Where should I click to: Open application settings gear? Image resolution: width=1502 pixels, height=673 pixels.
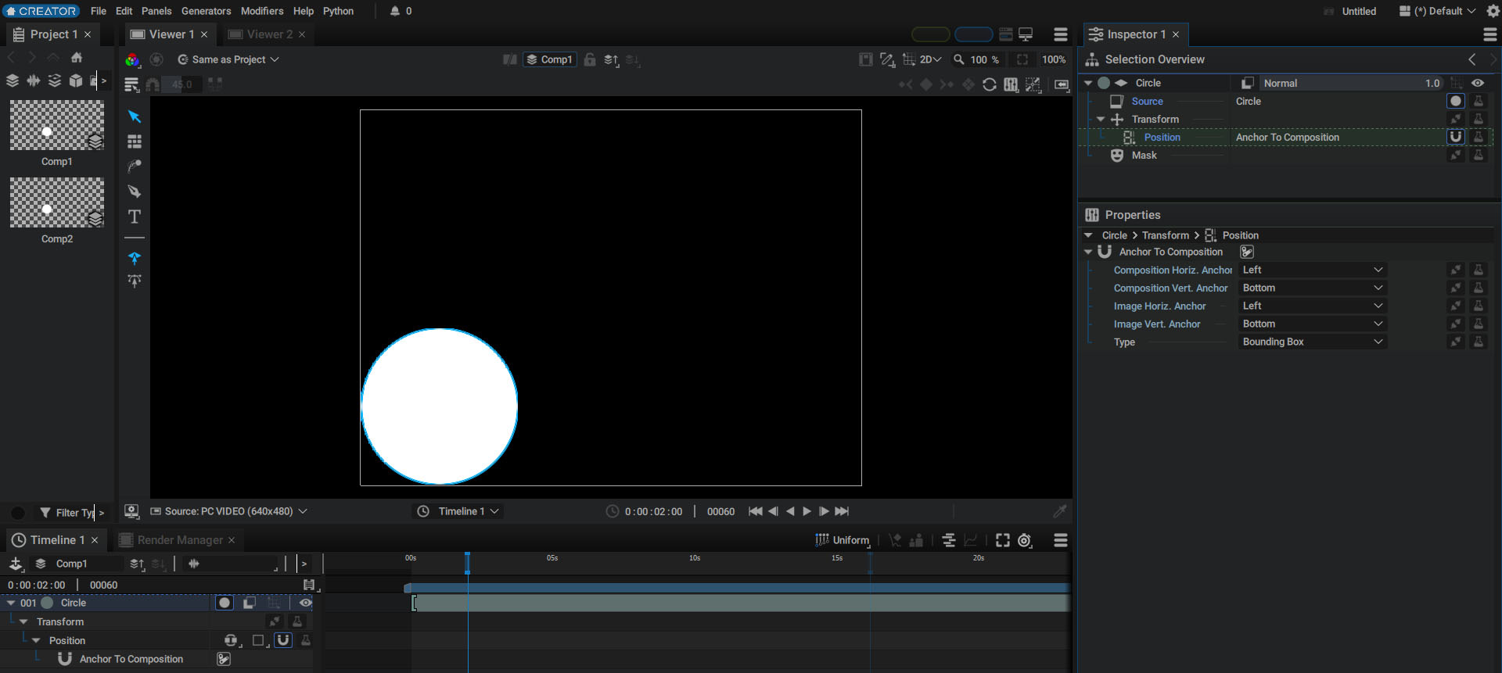click(1493, 11)
